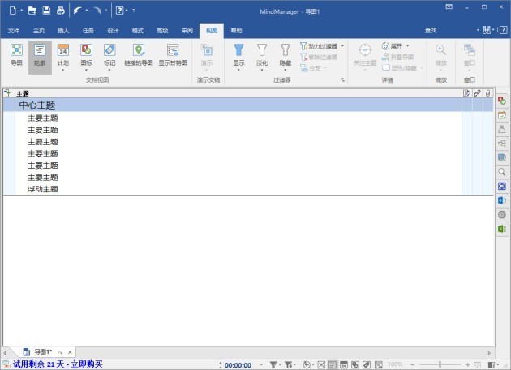The image size is (511, 370).
Task: Open the Show filter dropdown
Action: 238,69
